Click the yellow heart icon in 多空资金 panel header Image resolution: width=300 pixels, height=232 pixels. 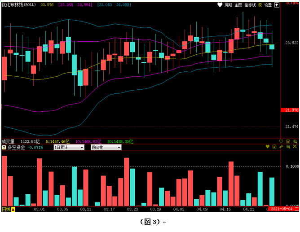[x=268, y=147]
